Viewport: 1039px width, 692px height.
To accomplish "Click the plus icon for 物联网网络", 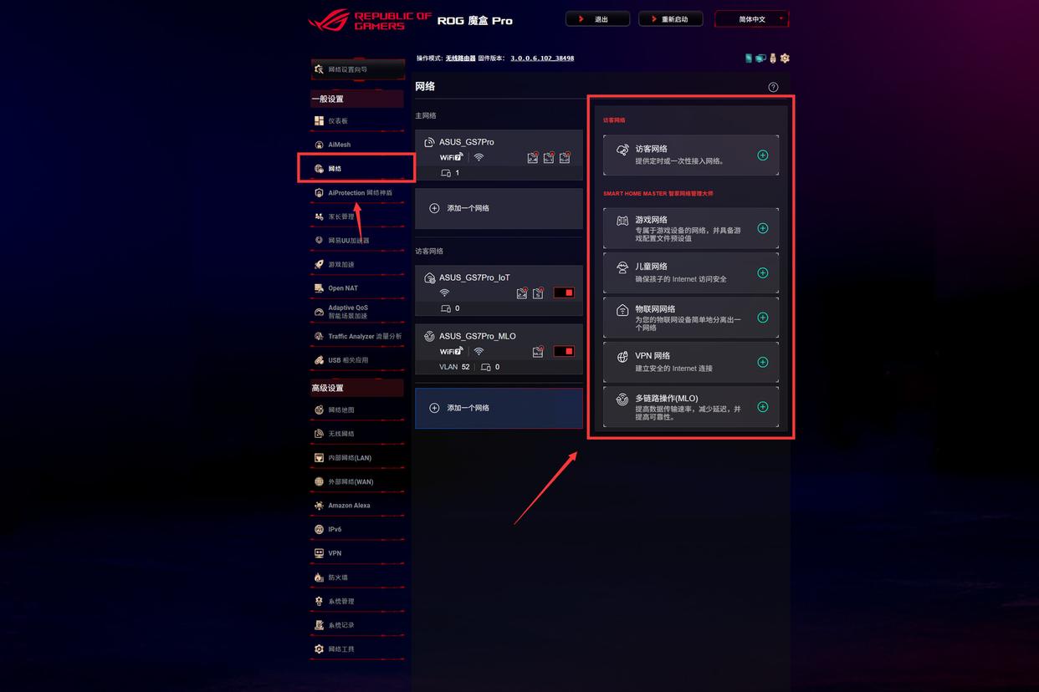I will coord(762,318).
